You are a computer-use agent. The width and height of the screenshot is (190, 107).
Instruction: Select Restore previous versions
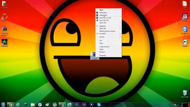pos(108,31)
